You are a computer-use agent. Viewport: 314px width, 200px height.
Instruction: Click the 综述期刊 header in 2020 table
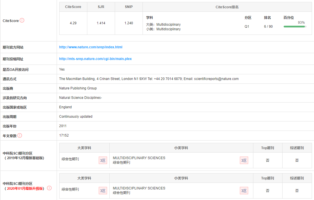297,178
